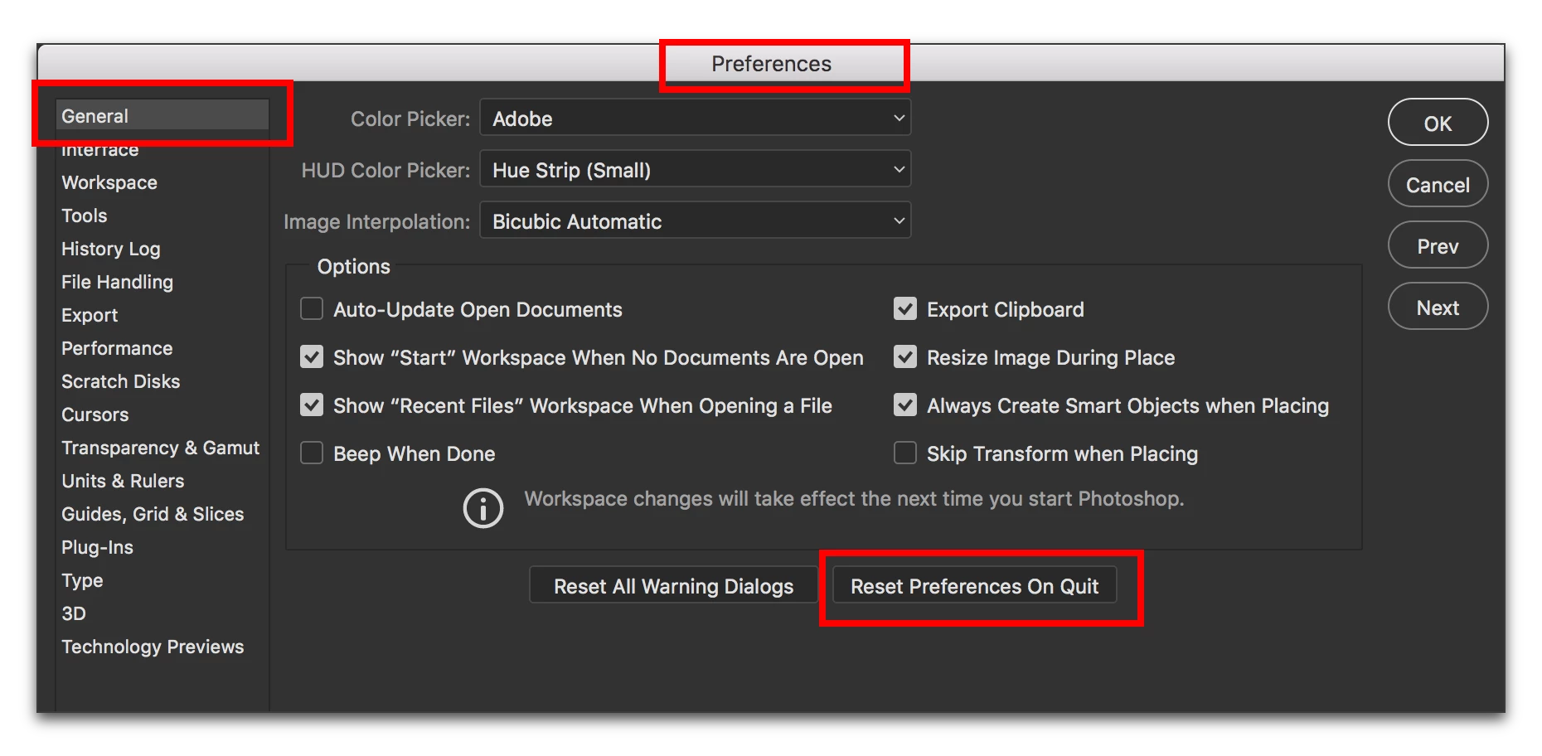The width and height of the screenshot is (1542, 756).
Task: Click Cancel to dismiss Preferences
Action: point(1438,184)
